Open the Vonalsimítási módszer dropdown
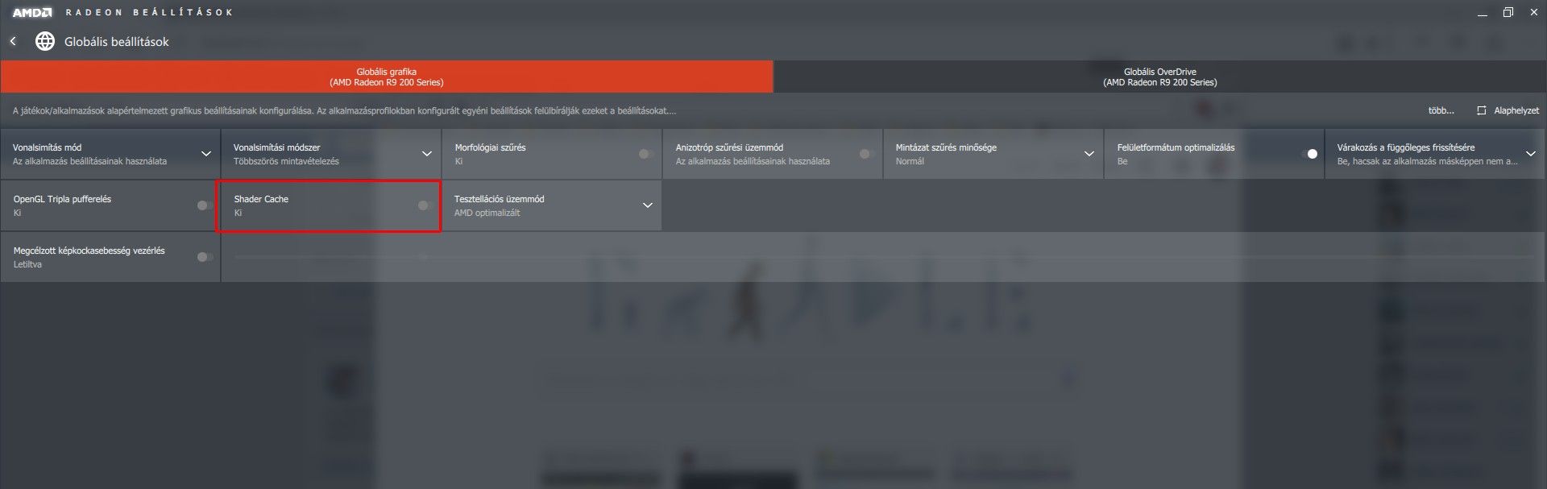This screenshot has width=1547, height=489. pos(427,154)
